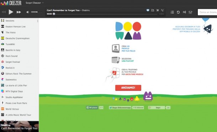Adjust the volume slider

(x=37, y=12)
